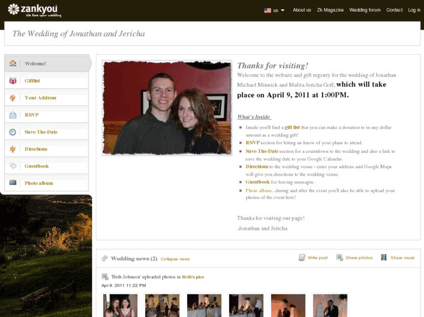Viewport: 424px width, 317px height.
Task: Click the Wedding news (2) heading
Action: click(134, 258)
